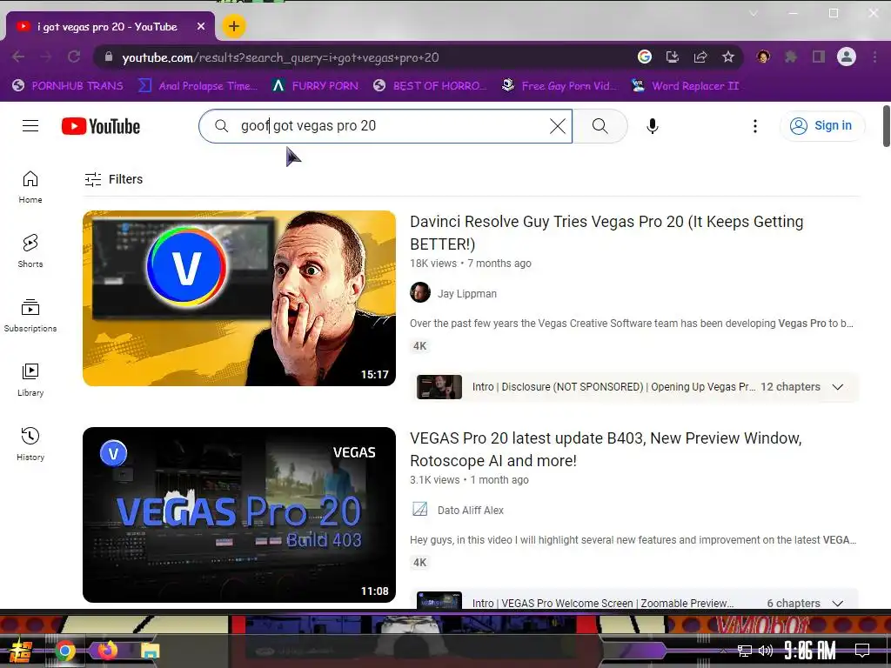Expand the 6 chapters list

838,604
